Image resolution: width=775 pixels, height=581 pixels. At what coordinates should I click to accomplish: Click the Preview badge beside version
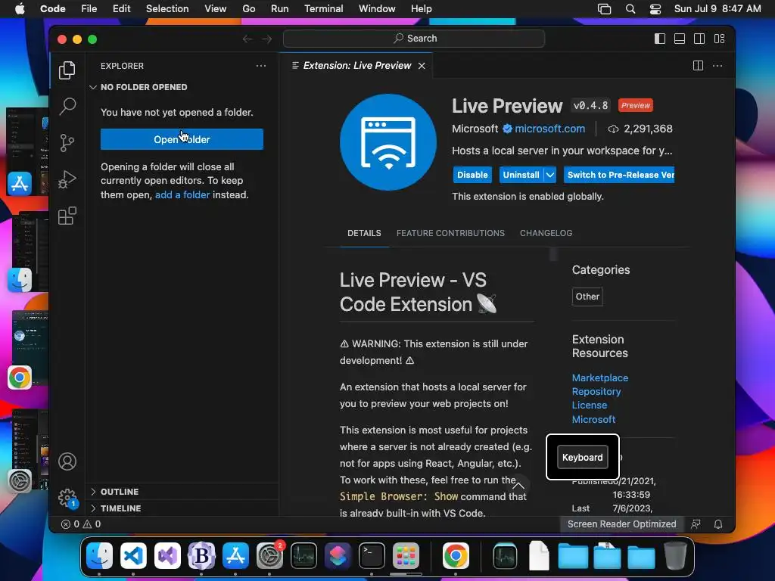pos(636,106)
